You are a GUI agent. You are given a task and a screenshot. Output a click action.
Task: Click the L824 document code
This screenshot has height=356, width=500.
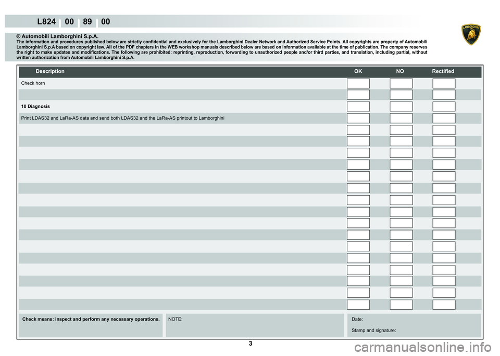(x=46, y=22)
